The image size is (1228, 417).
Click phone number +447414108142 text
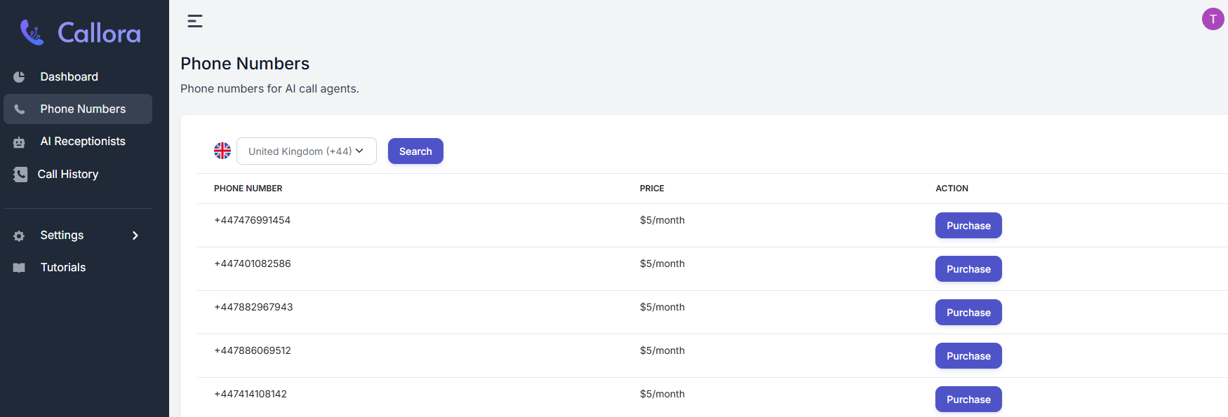[x=251, y=394]
